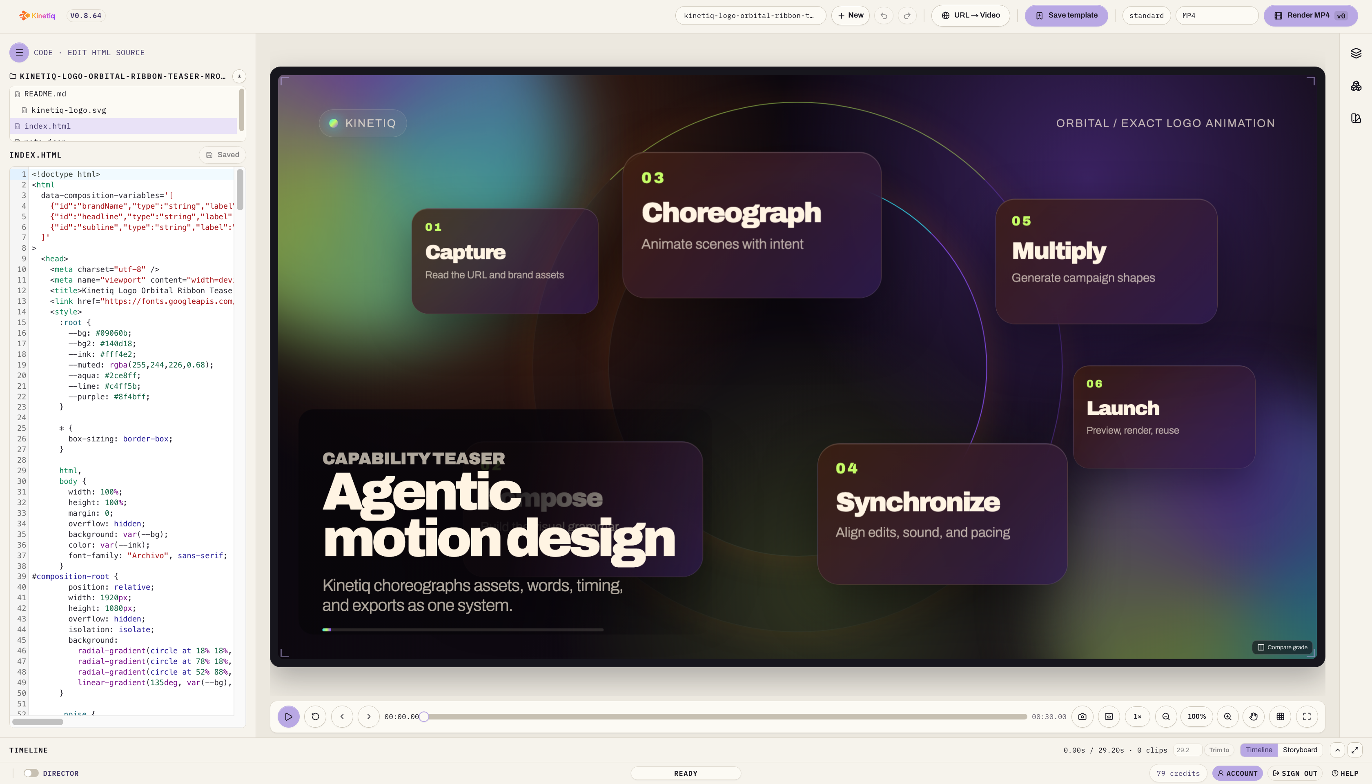Activate the hand pan tool
This screenshot has height=784, width=1372.
click(x=1254, y=717)
